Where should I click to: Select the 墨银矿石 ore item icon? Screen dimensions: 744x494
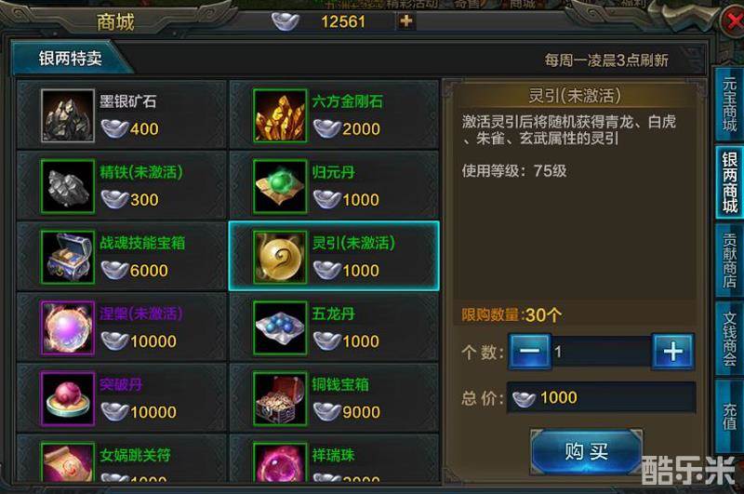pyautogui.click(x=68, y=115)
